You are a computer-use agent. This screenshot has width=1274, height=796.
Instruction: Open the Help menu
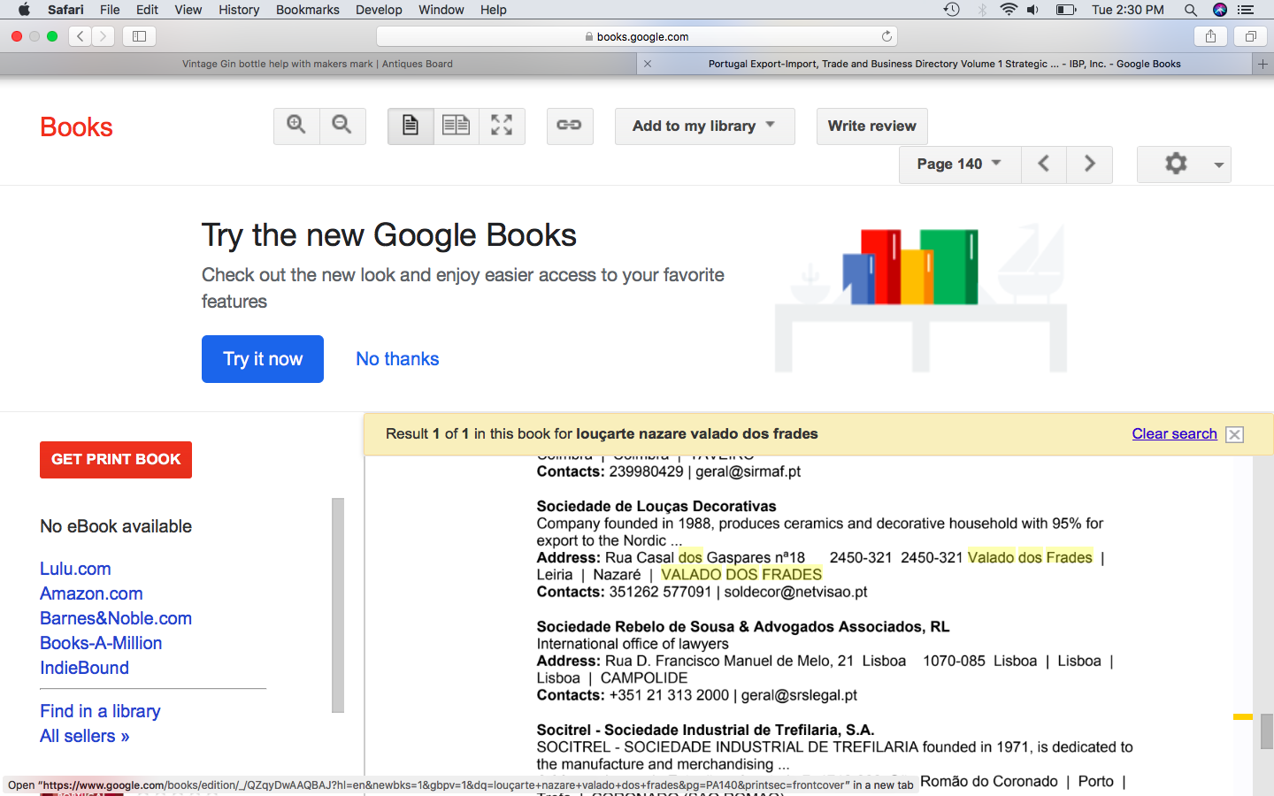click(x=493, y=10)
